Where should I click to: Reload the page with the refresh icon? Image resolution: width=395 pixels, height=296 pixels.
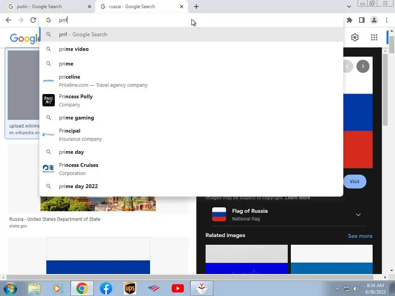(x=33, y=20)
